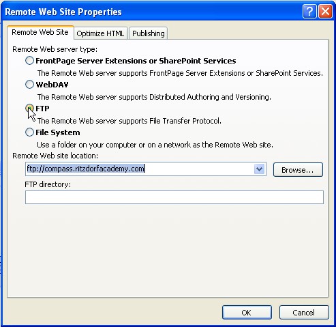336x327 pixels.
Task: Choose the File System radio option
Action: (29, 132)
